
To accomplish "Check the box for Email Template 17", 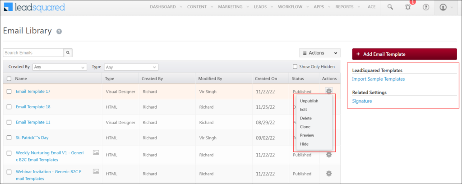I will click(x=9, y=92).
